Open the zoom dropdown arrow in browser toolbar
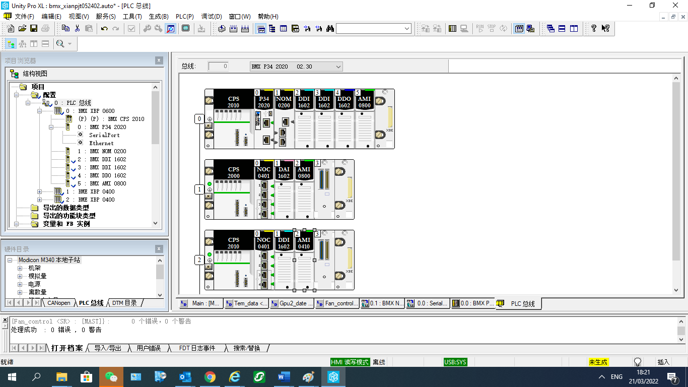Viewport: 688px width, 387px height. pos(70,44)
